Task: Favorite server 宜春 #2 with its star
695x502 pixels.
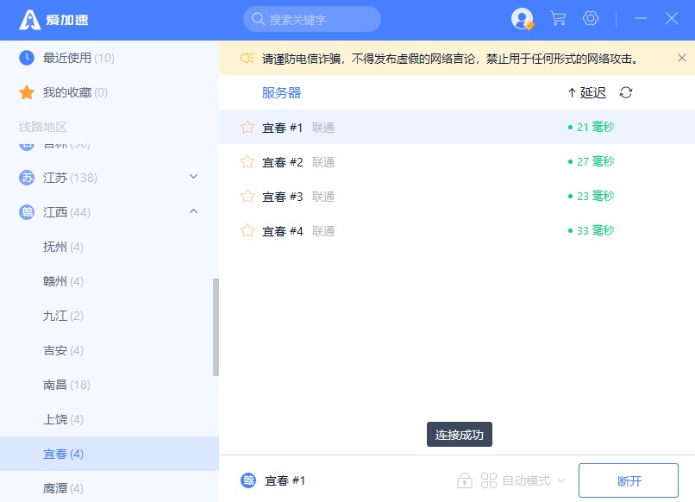Action: (x=247, y=161)
